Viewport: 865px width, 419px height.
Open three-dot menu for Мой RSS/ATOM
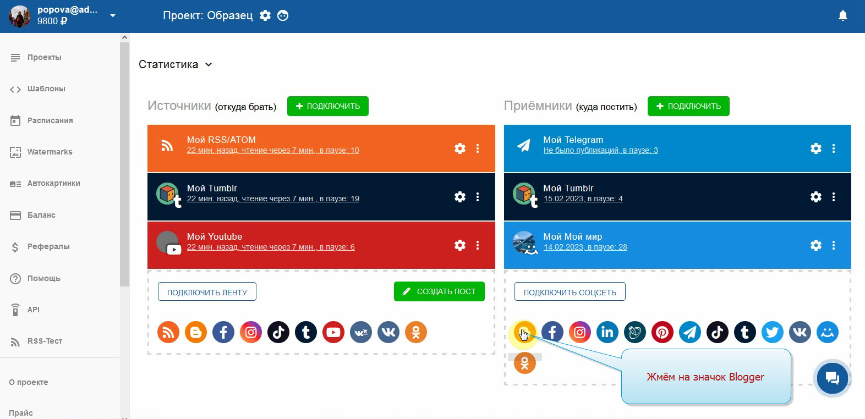(x=478, y=148)
